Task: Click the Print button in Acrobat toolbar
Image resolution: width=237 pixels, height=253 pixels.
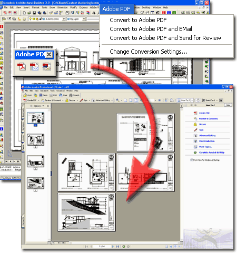Action: (x=53, y=95)
